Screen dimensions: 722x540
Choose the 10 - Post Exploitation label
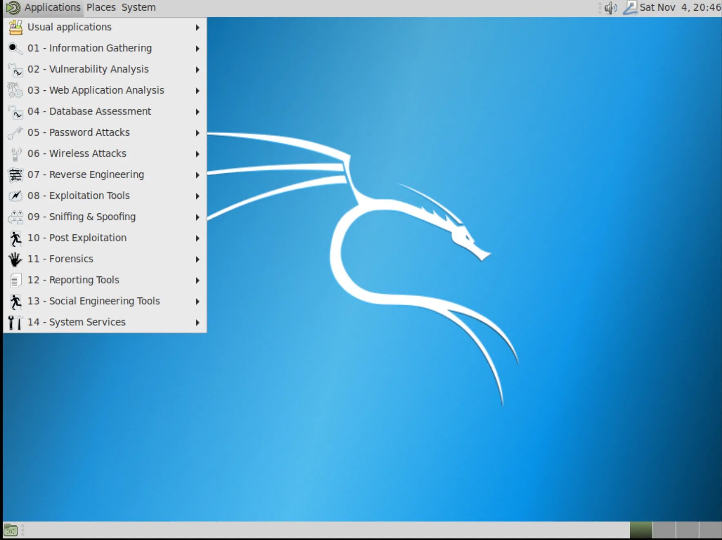tap(77, 238)
